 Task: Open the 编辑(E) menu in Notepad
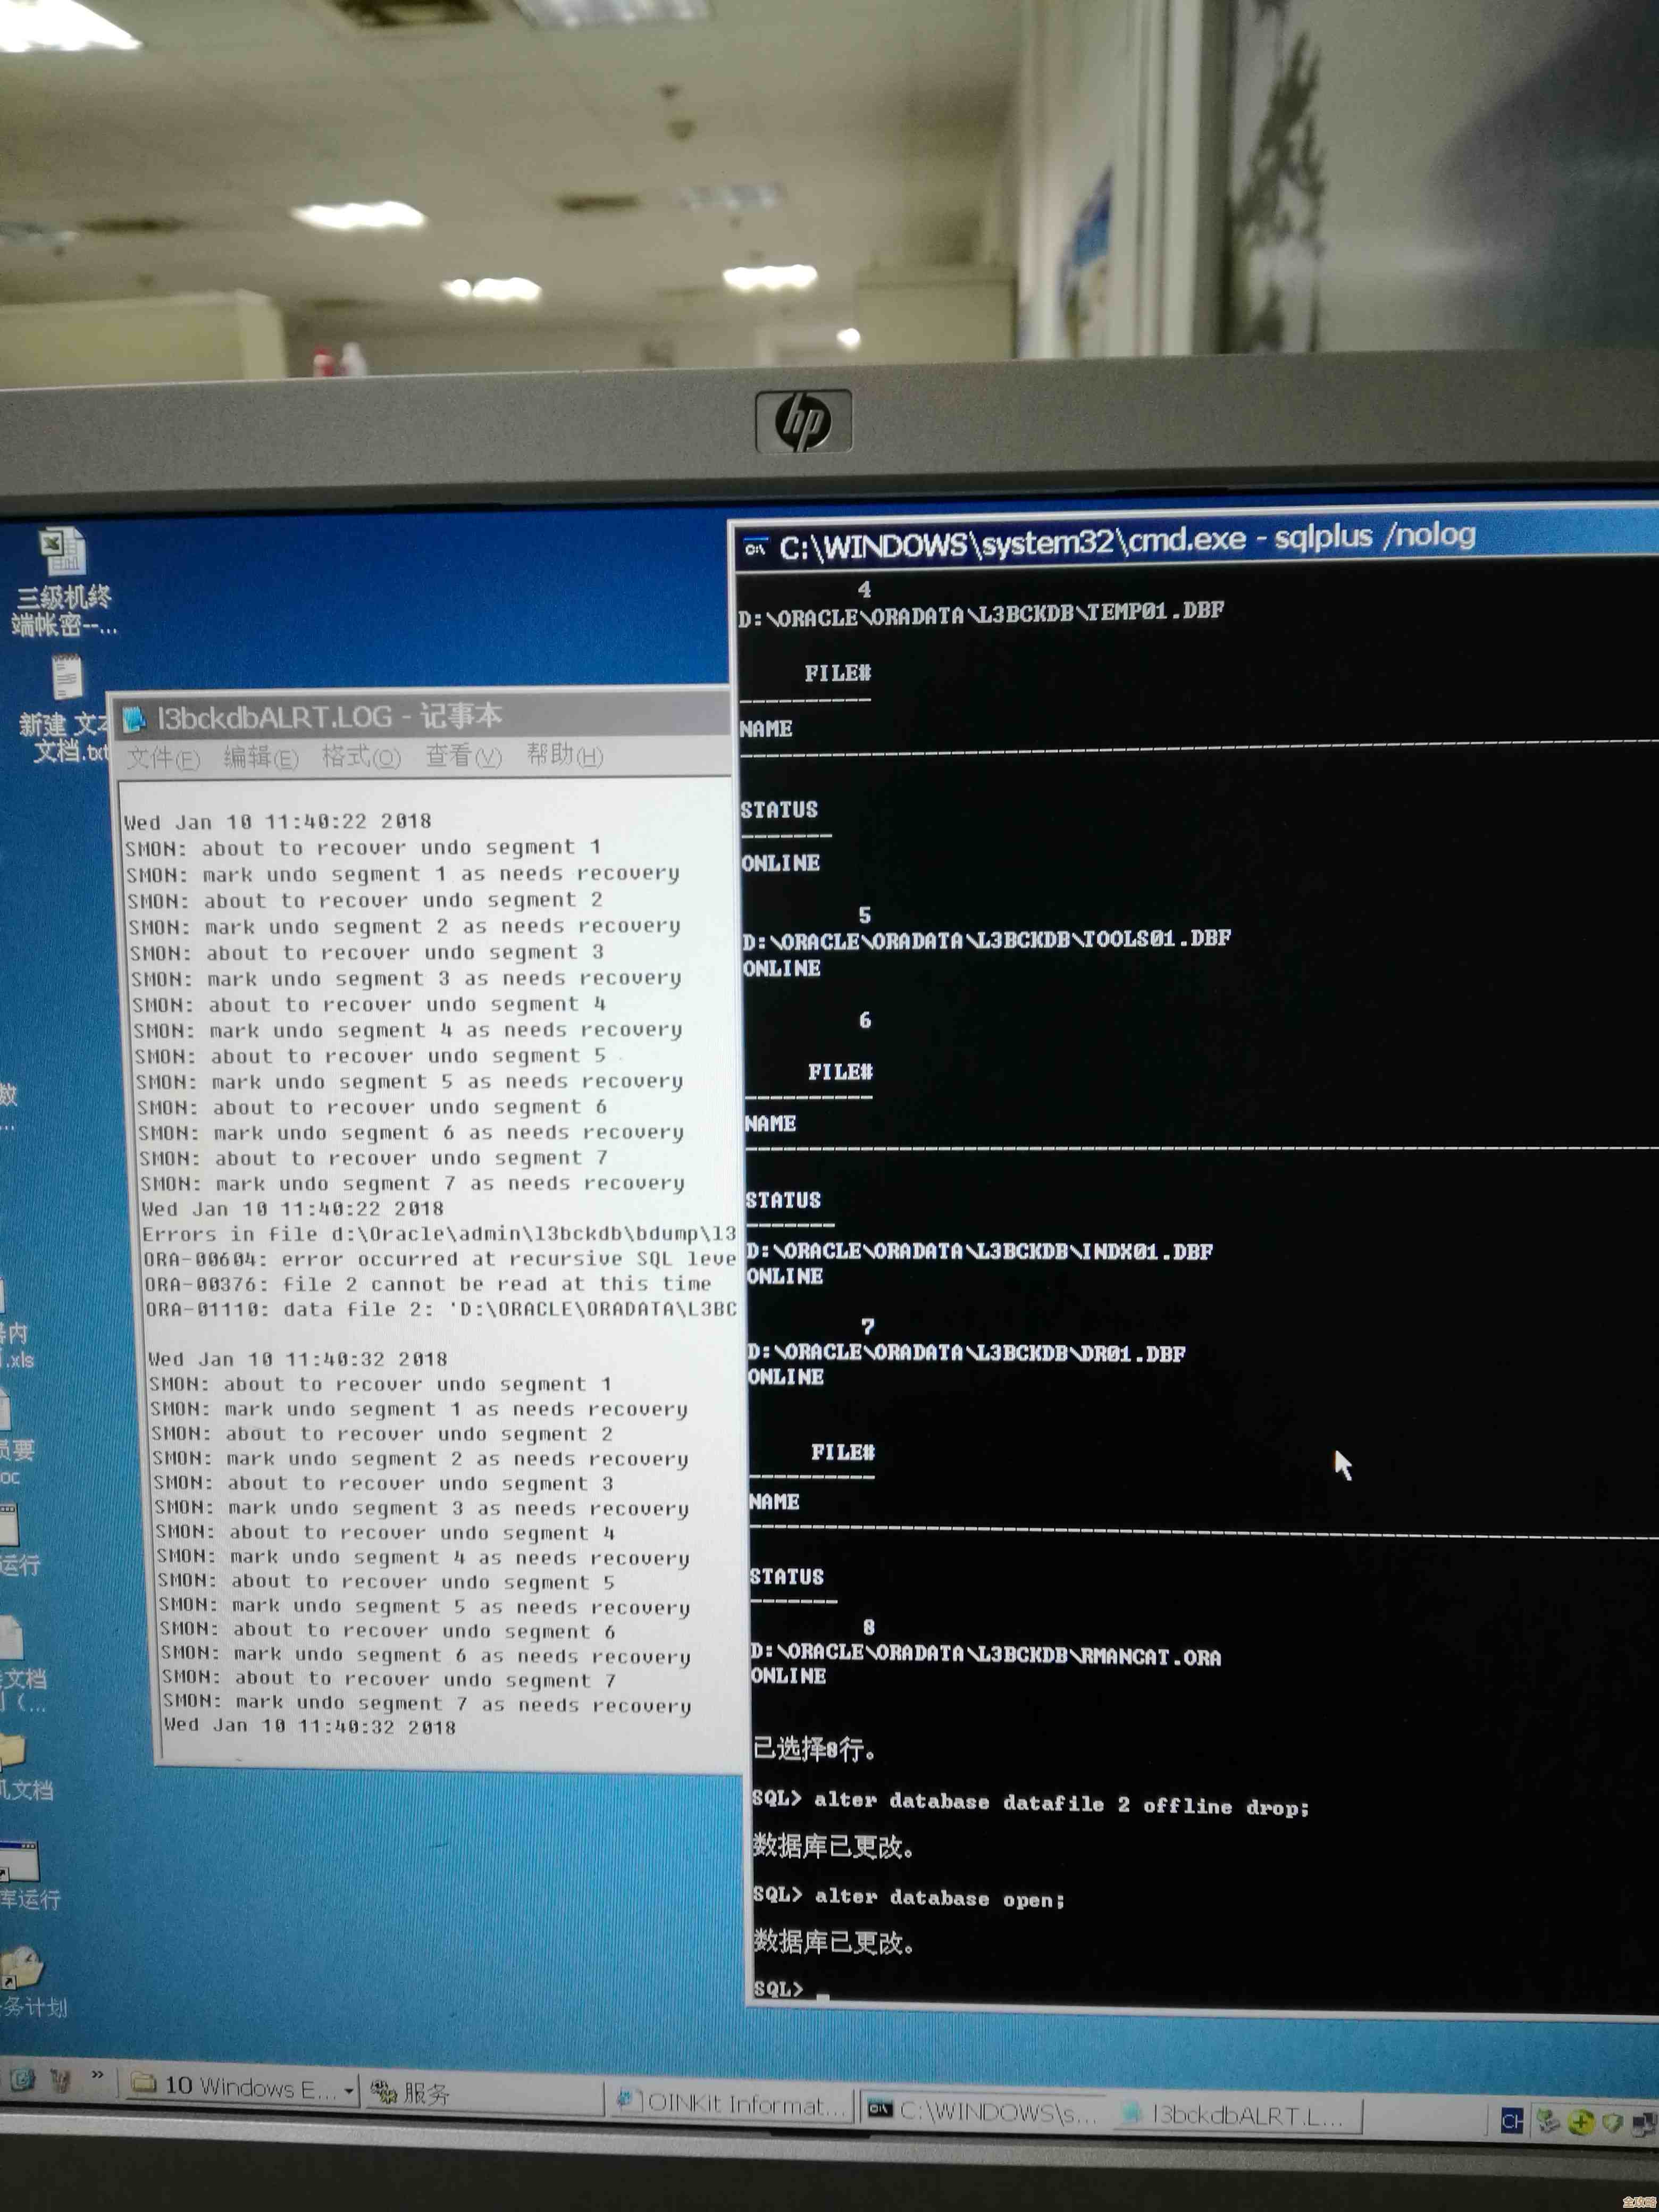click(260, 758)
